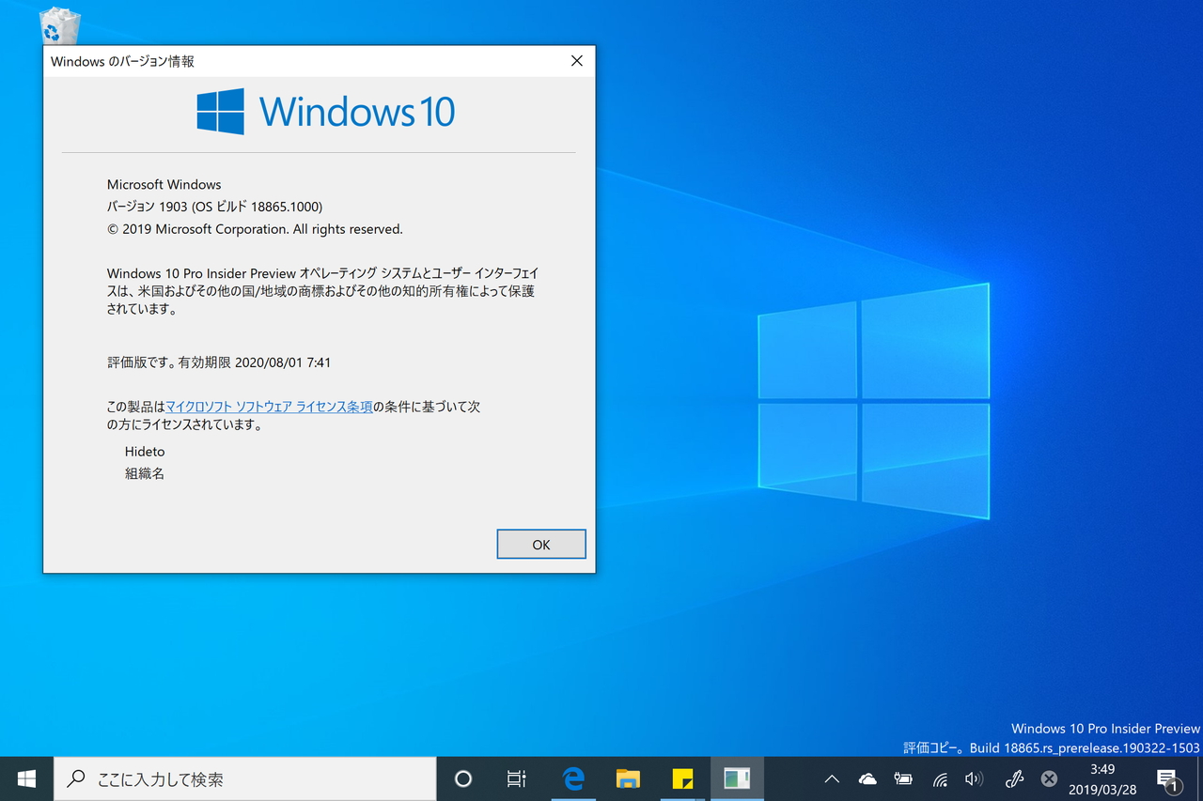
Task: Launch Sticky Notes from the taskbar
Action: tap(682, 778)
